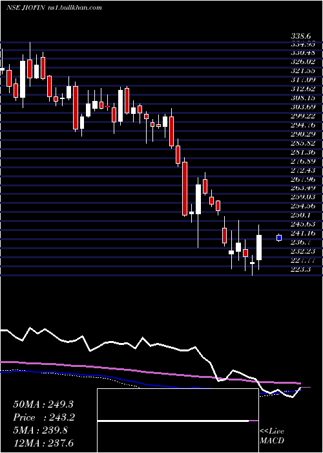Click the 330.48 price axis label
This screenshot has width=323, height=453.
[x=302, y=52]
